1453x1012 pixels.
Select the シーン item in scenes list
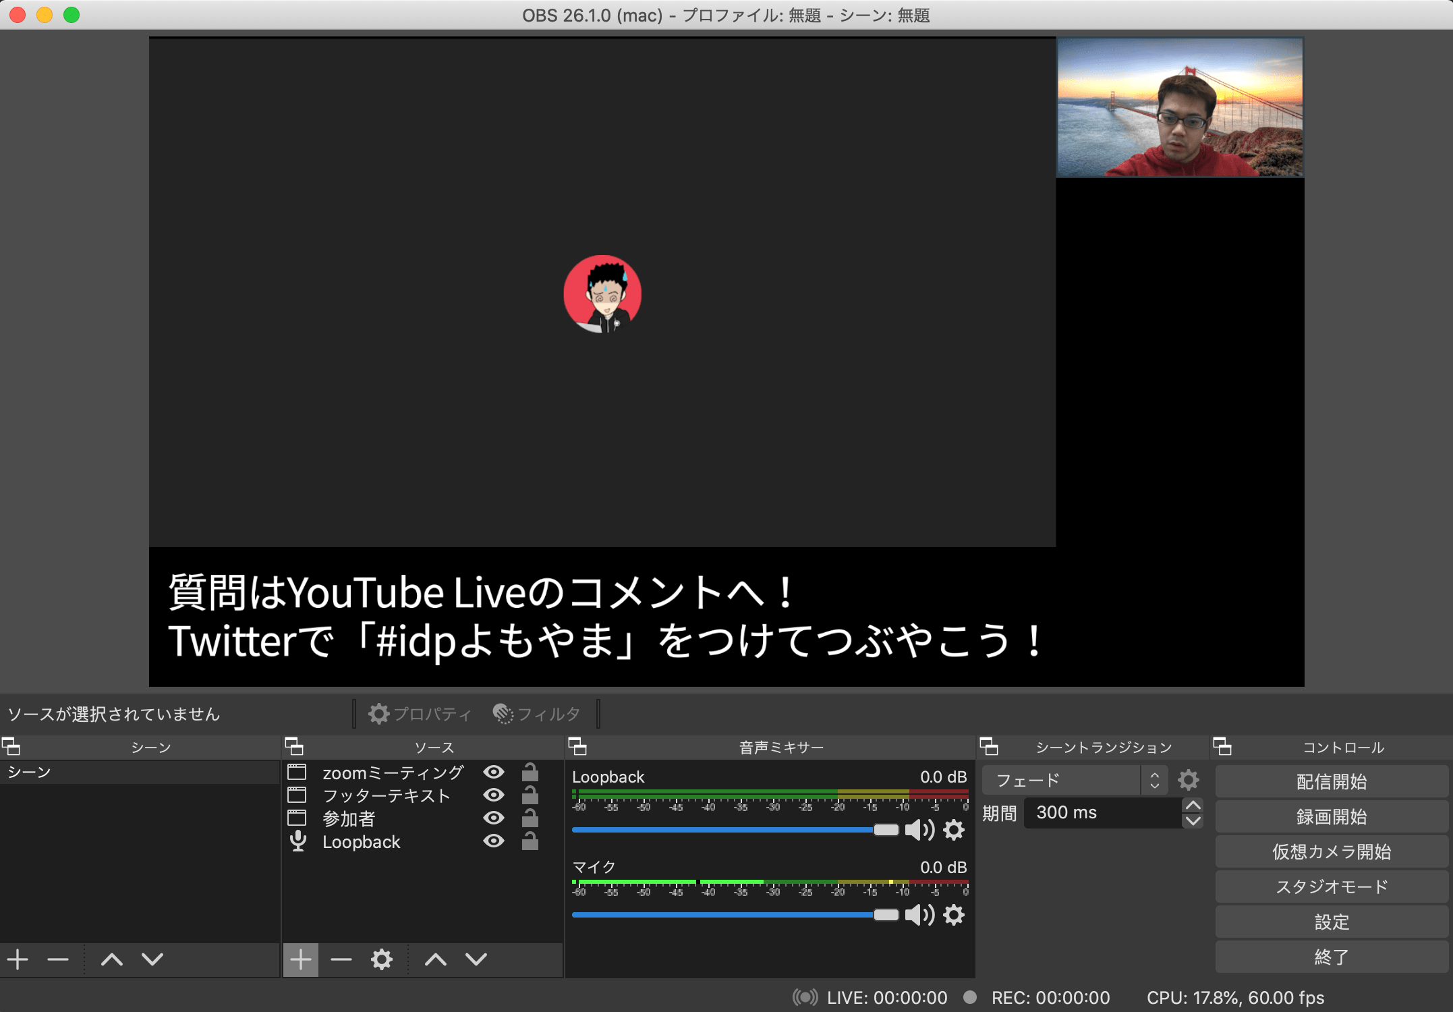point(140,772)
